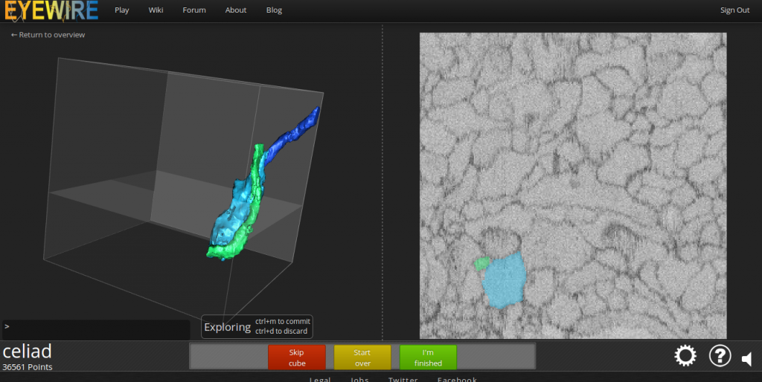This screenshot has width=762, height=382.
Task: Click Sign Out
Action: 734,10
